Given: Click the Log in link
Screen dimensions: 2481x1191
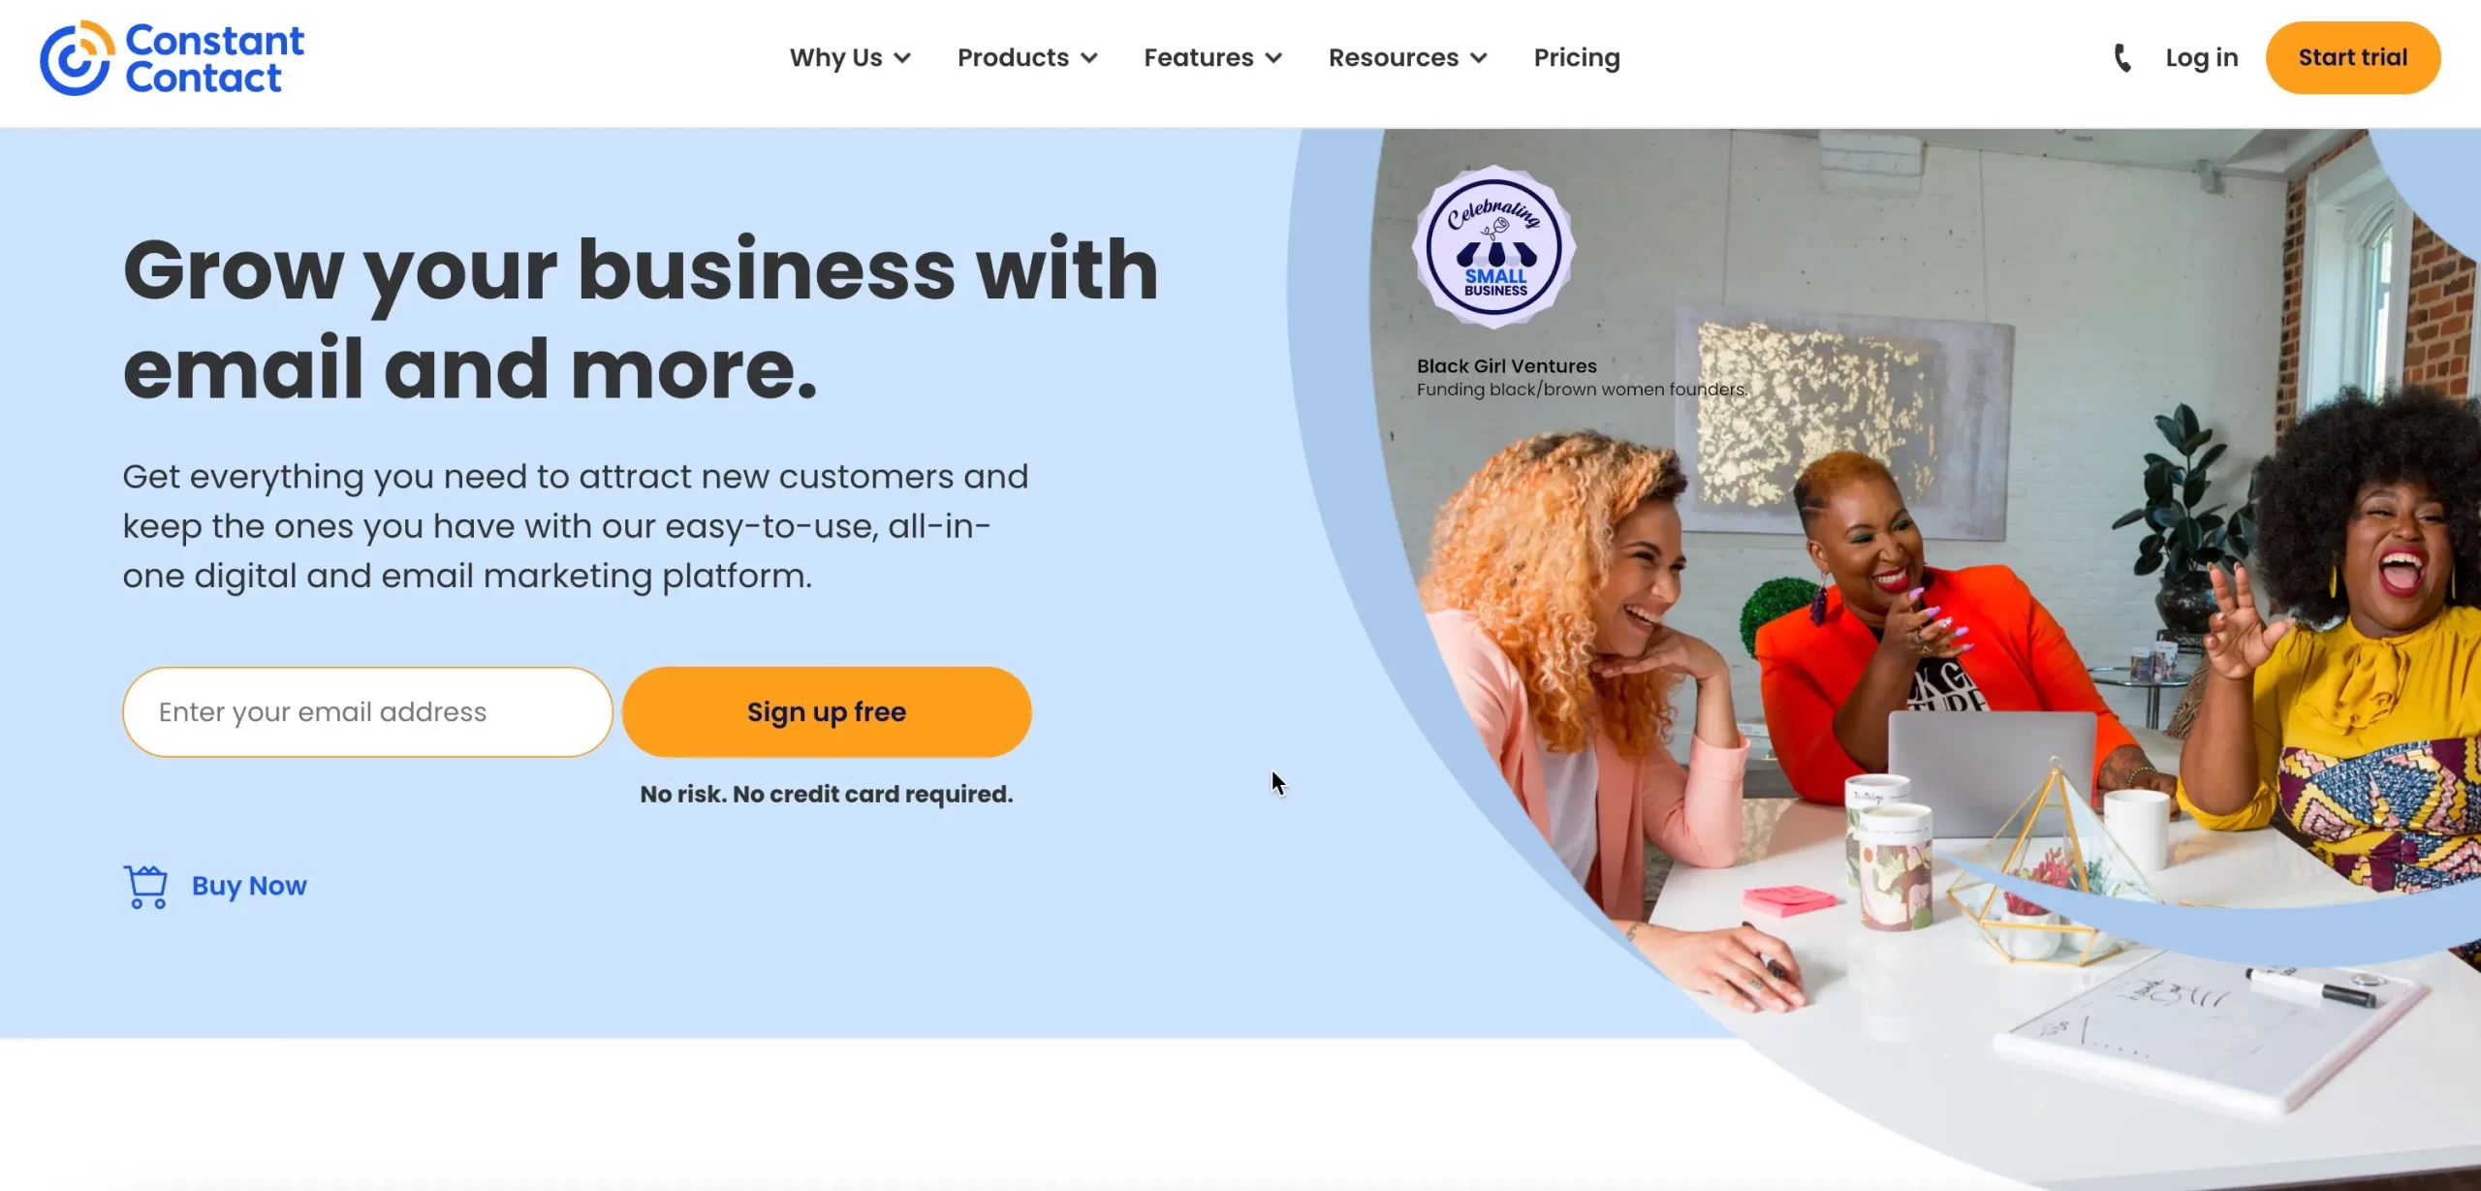Looking at the screenshot, I should click(2202, 58).
